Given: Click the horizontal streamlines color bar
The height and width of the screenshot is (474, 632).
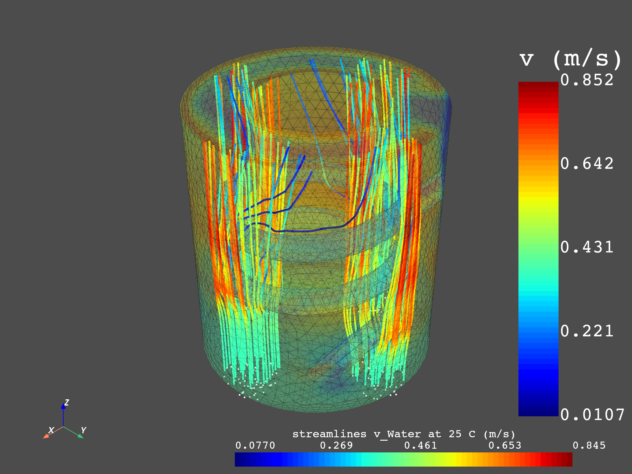Looking at the screenshot, I should click(x=403, y=459).
